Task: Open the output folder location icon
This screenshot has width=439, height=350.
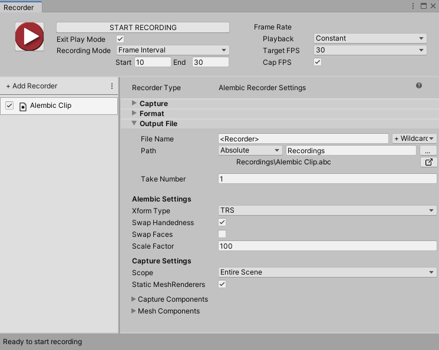Action: [x=428, y=162]
